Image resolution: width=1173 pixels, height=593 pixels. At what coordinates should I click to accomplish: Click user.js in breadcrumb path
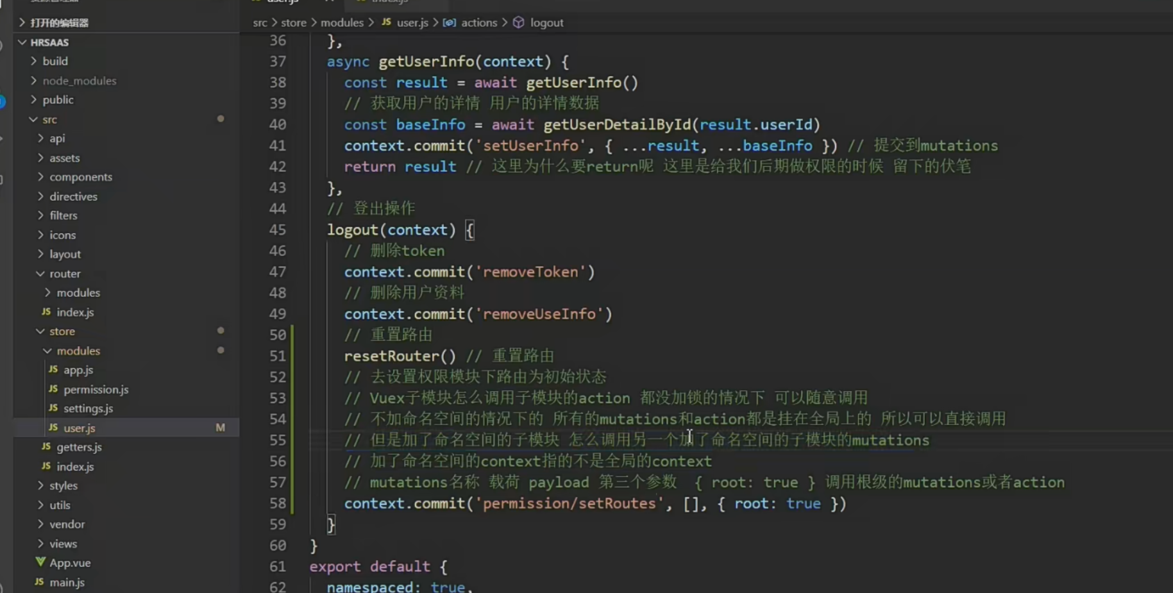point(412,22)
